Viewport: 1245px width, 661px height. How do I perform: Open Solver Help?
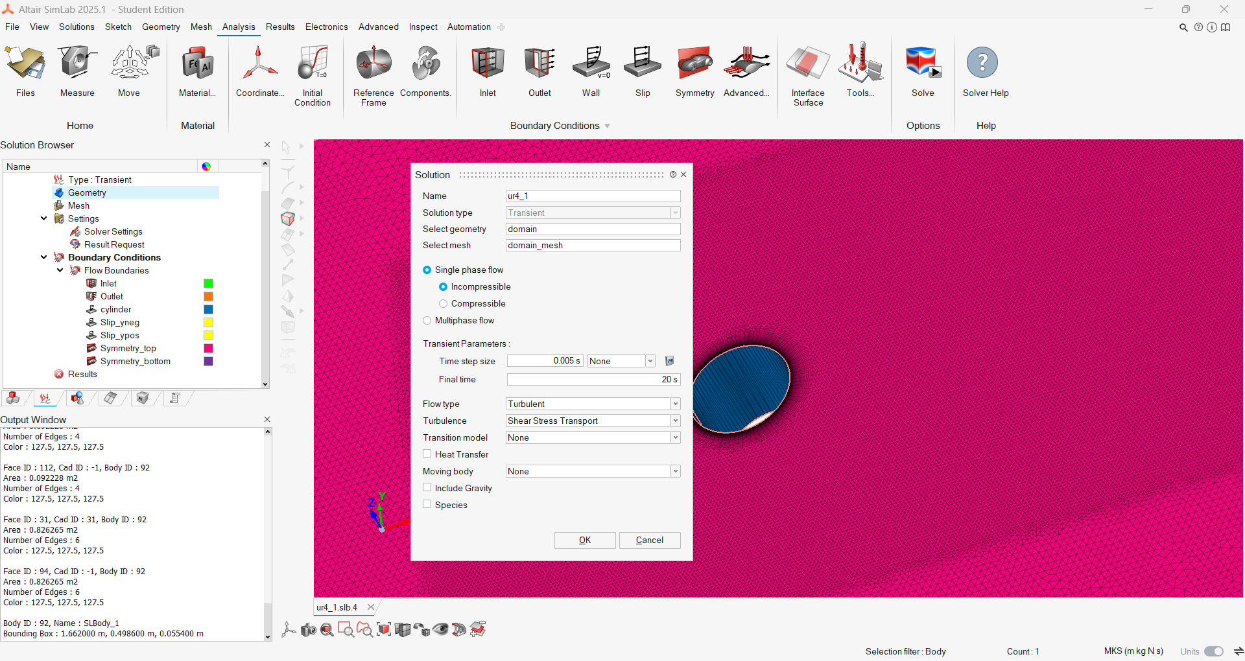pos(986,71)
